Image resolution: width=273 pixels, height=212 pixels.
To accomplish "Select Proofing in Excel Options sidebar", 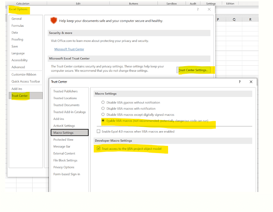I will tap(17, 39).
